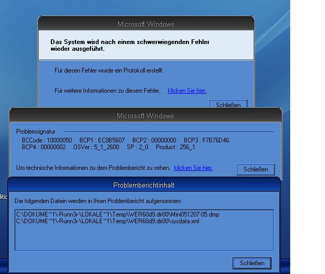
Task: Click the 'SP : 2_0' value
Action: [x=138, y=147]
